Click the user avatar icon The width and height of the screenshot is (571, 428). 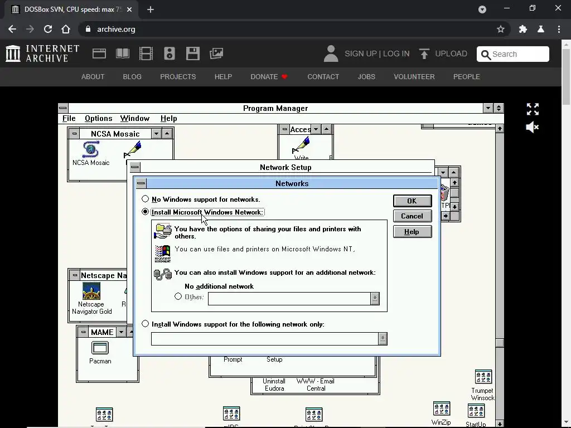click(331, 53)
